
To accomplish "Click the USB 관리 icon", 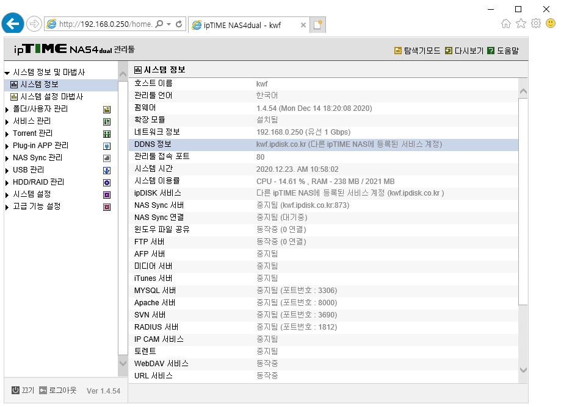I will (x=107, y=171).
